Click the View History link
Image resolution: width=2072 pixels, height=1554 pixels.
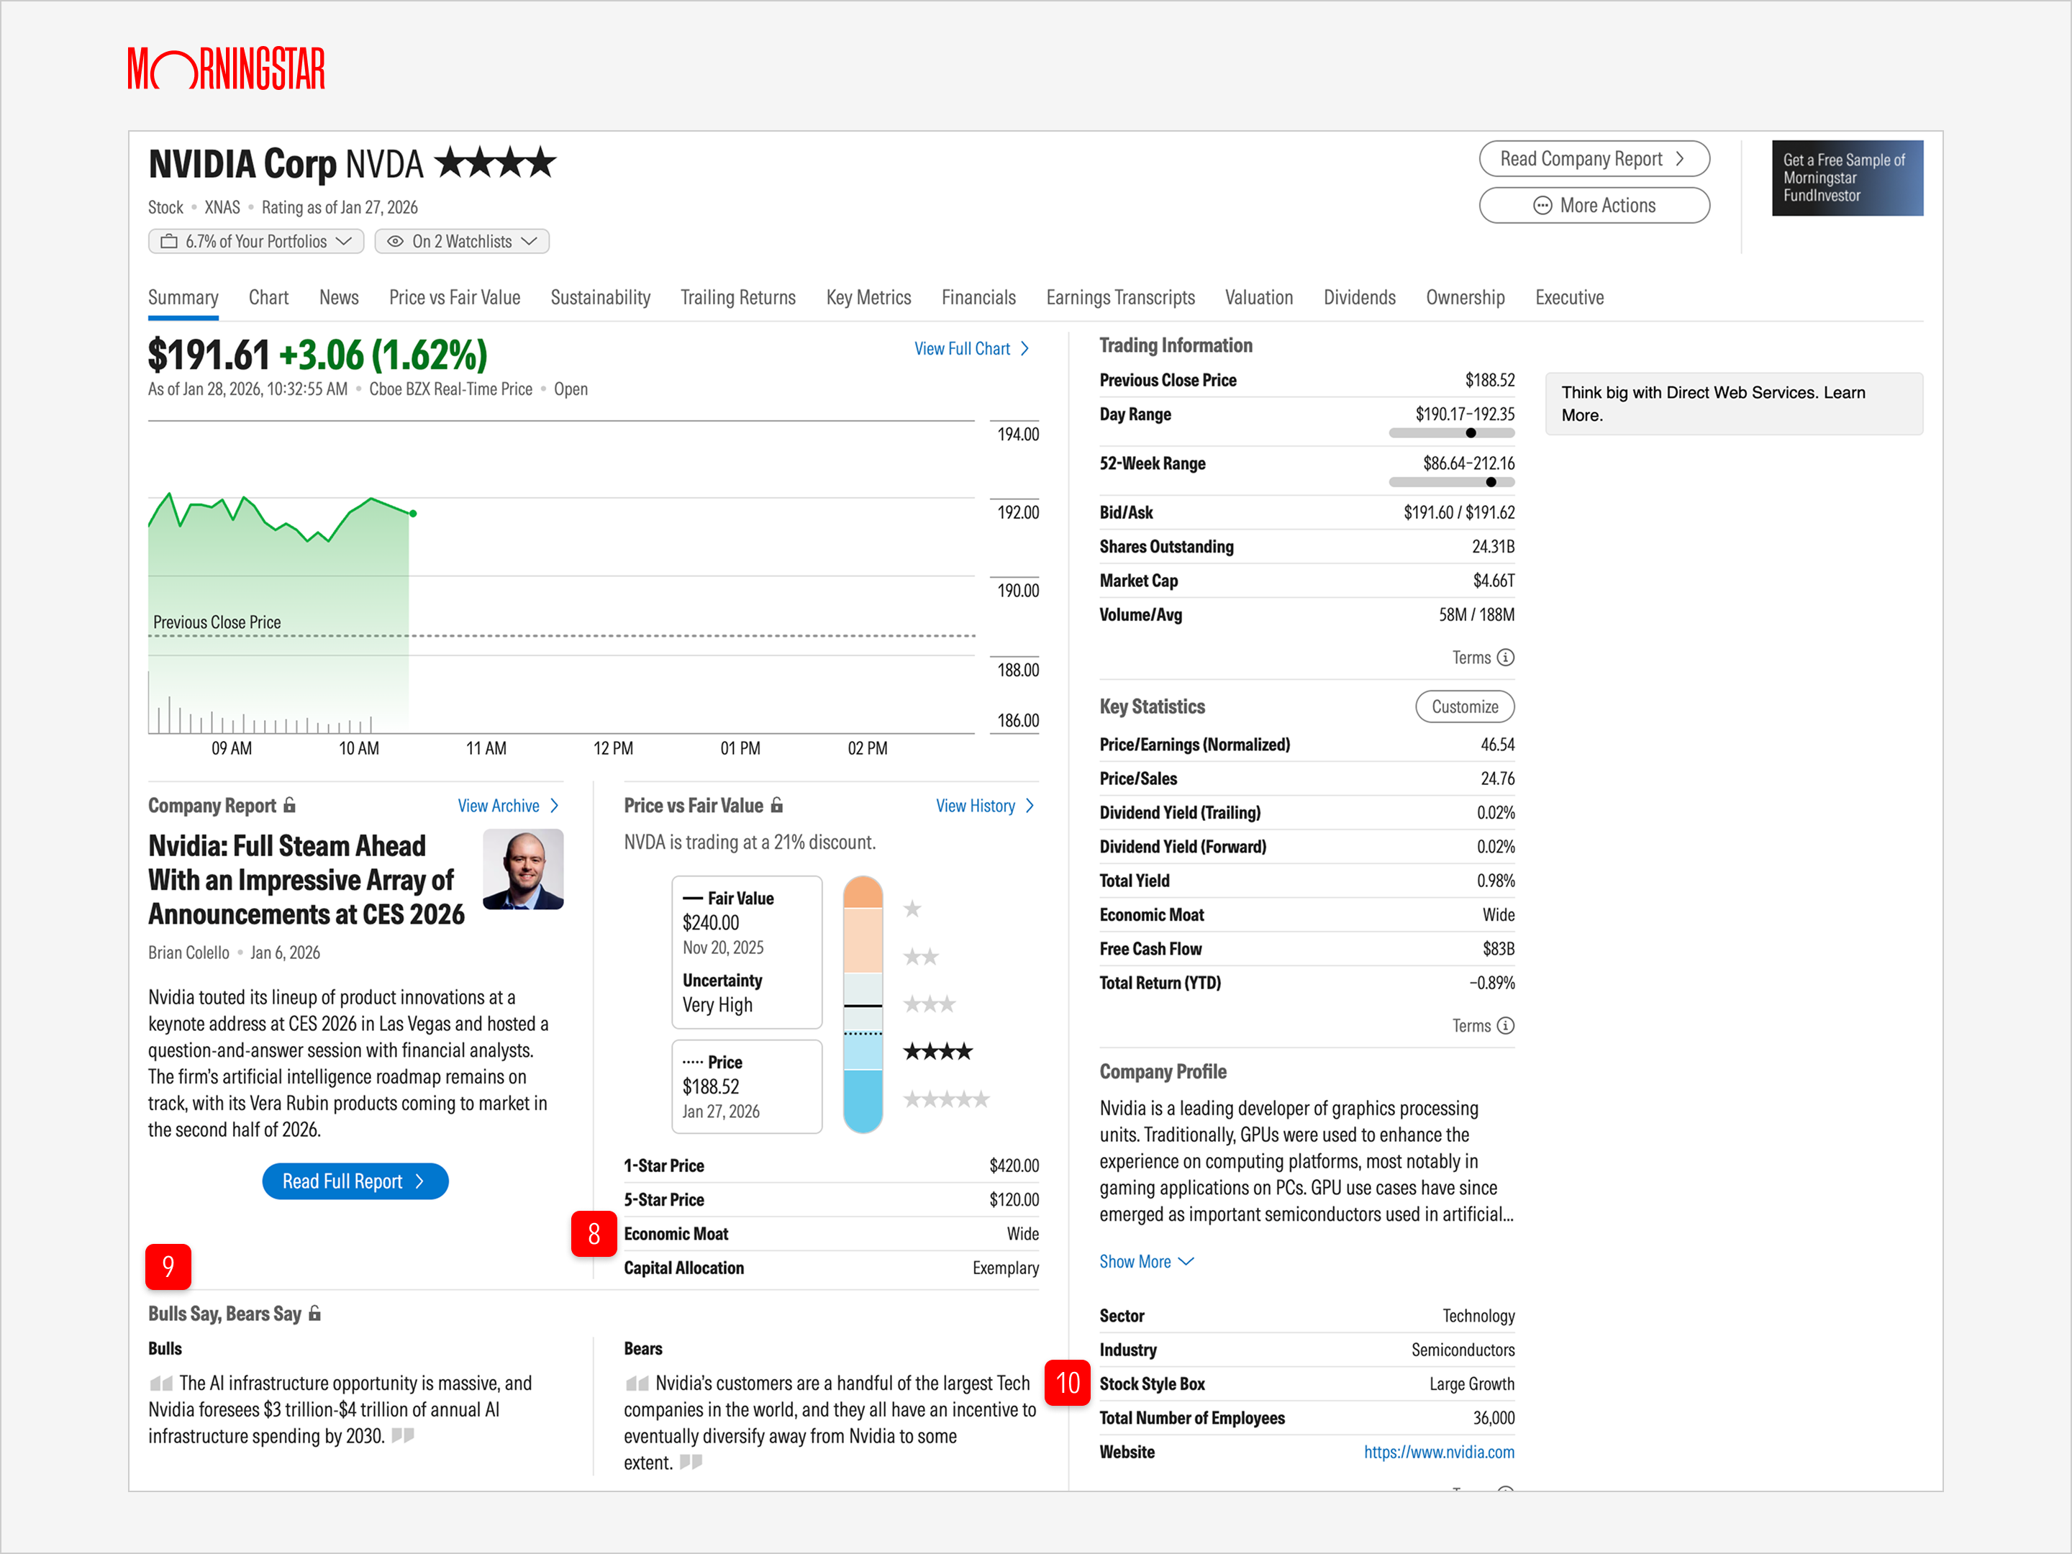pyautogui.click(x=986, y=806)
